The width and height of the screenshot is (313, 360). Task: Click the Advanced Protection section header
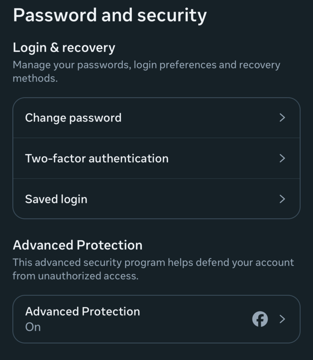[78, 245]
